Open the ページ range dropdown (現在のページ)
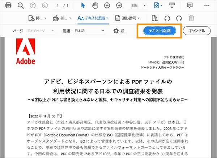 click(41, 31)
